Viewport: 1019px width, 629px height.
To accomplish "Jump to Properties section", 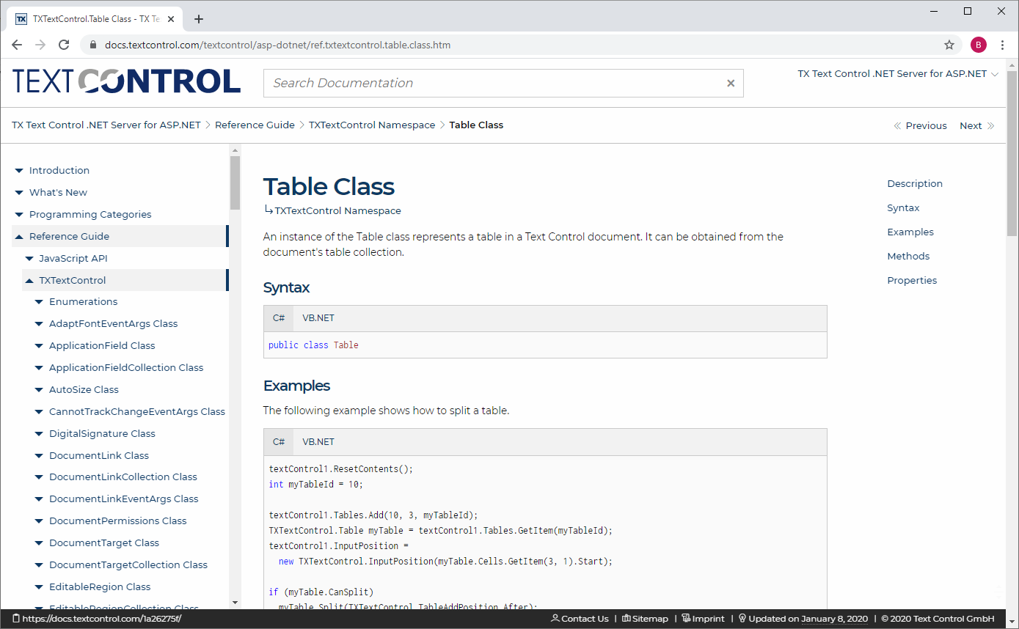I will point(912,281).
